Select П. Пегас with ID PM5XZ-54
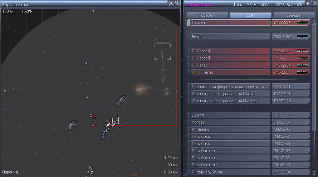This screenshot has width=318, height=177. tap(230, 65)
